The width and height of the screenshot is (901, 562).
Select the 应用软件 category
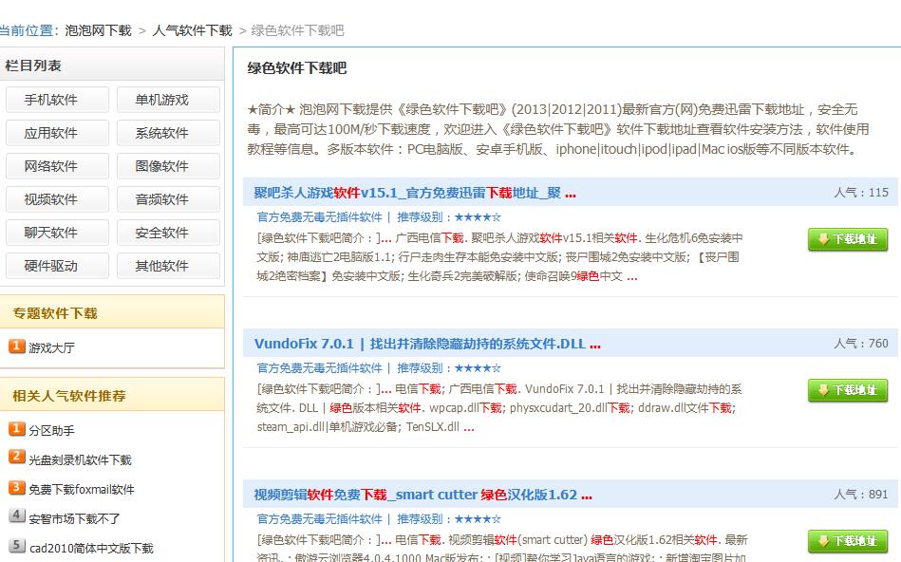(x=57, y=133)
